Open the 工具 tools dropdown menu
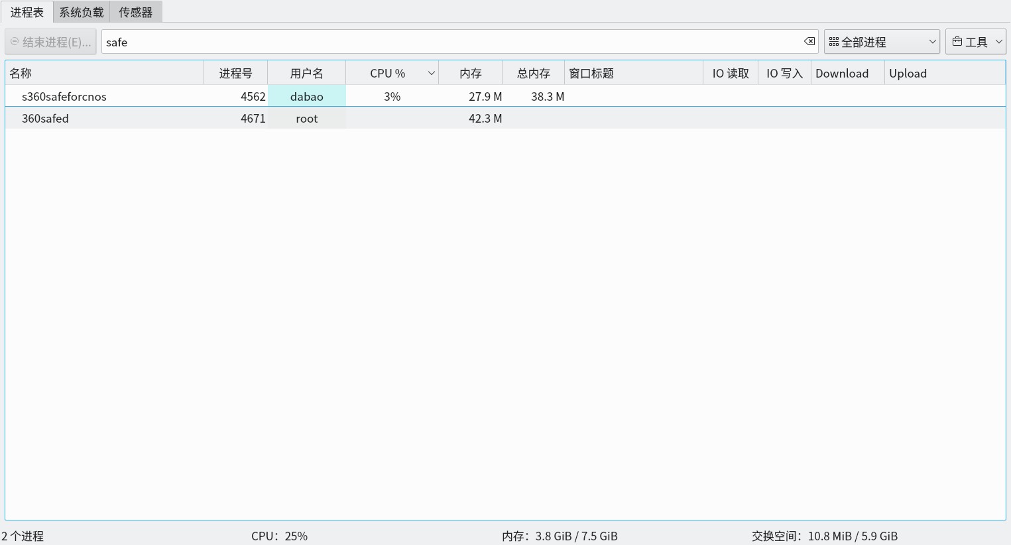The height and width of the screenshot is (545, 1011). click(976, 42)
